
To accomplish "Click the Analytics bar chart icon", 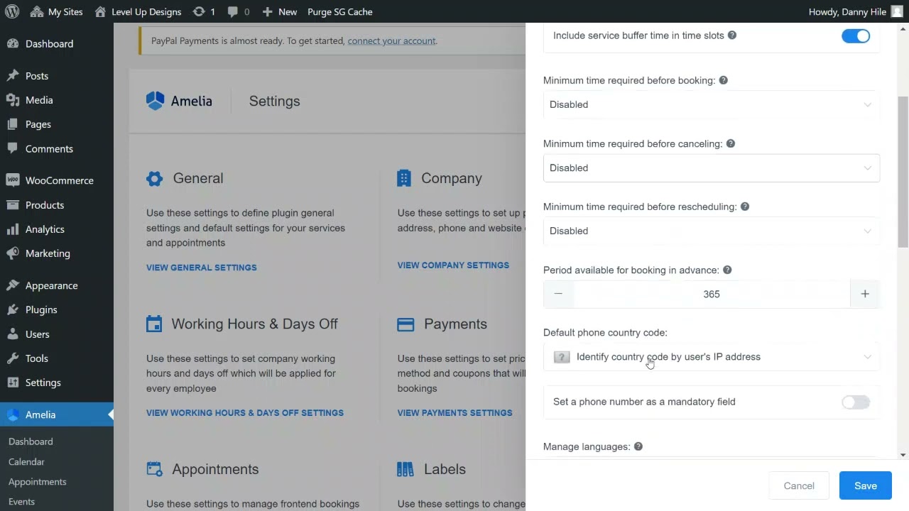I will [13, 229].
